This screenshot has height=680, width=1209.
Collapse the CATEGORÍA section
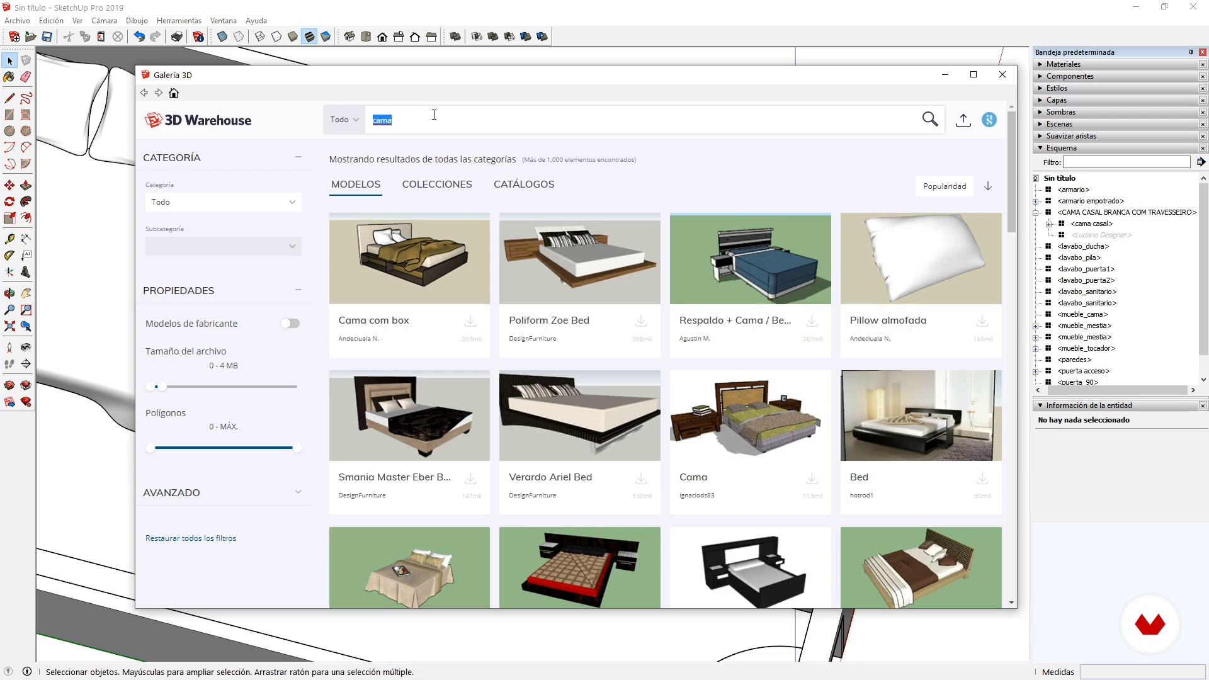298,157
